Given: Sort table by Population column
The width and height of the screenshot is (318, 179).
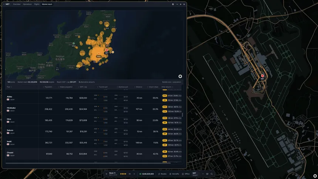Looking at the screenshot, I should coord(47,87).
